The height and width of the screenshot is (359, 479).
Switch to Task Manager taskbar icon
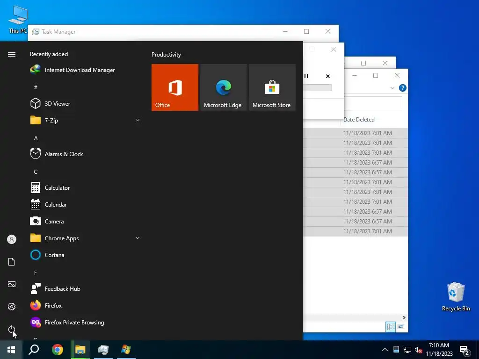(x=103, y=350)
